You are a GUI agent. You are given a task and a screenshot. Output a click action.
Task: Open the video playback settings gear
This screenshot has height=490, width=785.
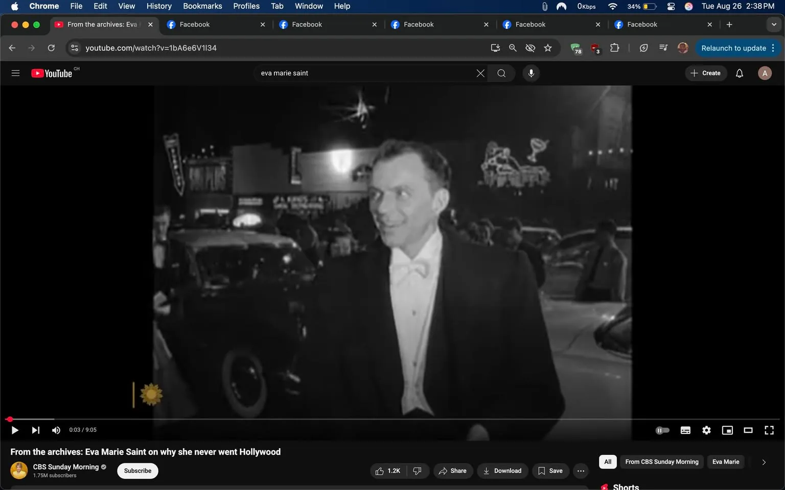click(x=706, y=430)
